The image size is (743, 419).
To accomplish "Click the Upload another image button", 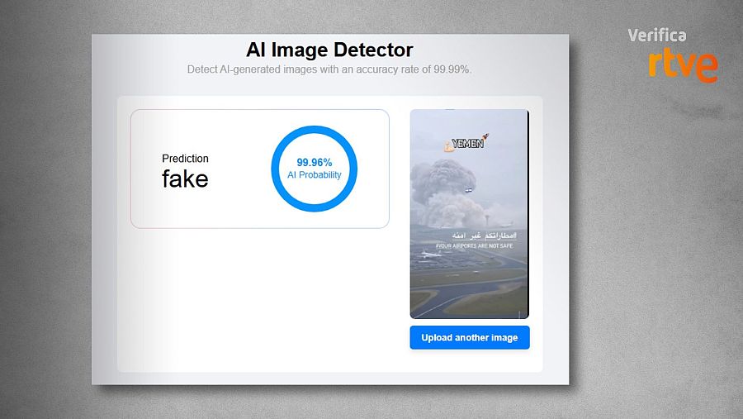I will (x=469, y=337).
